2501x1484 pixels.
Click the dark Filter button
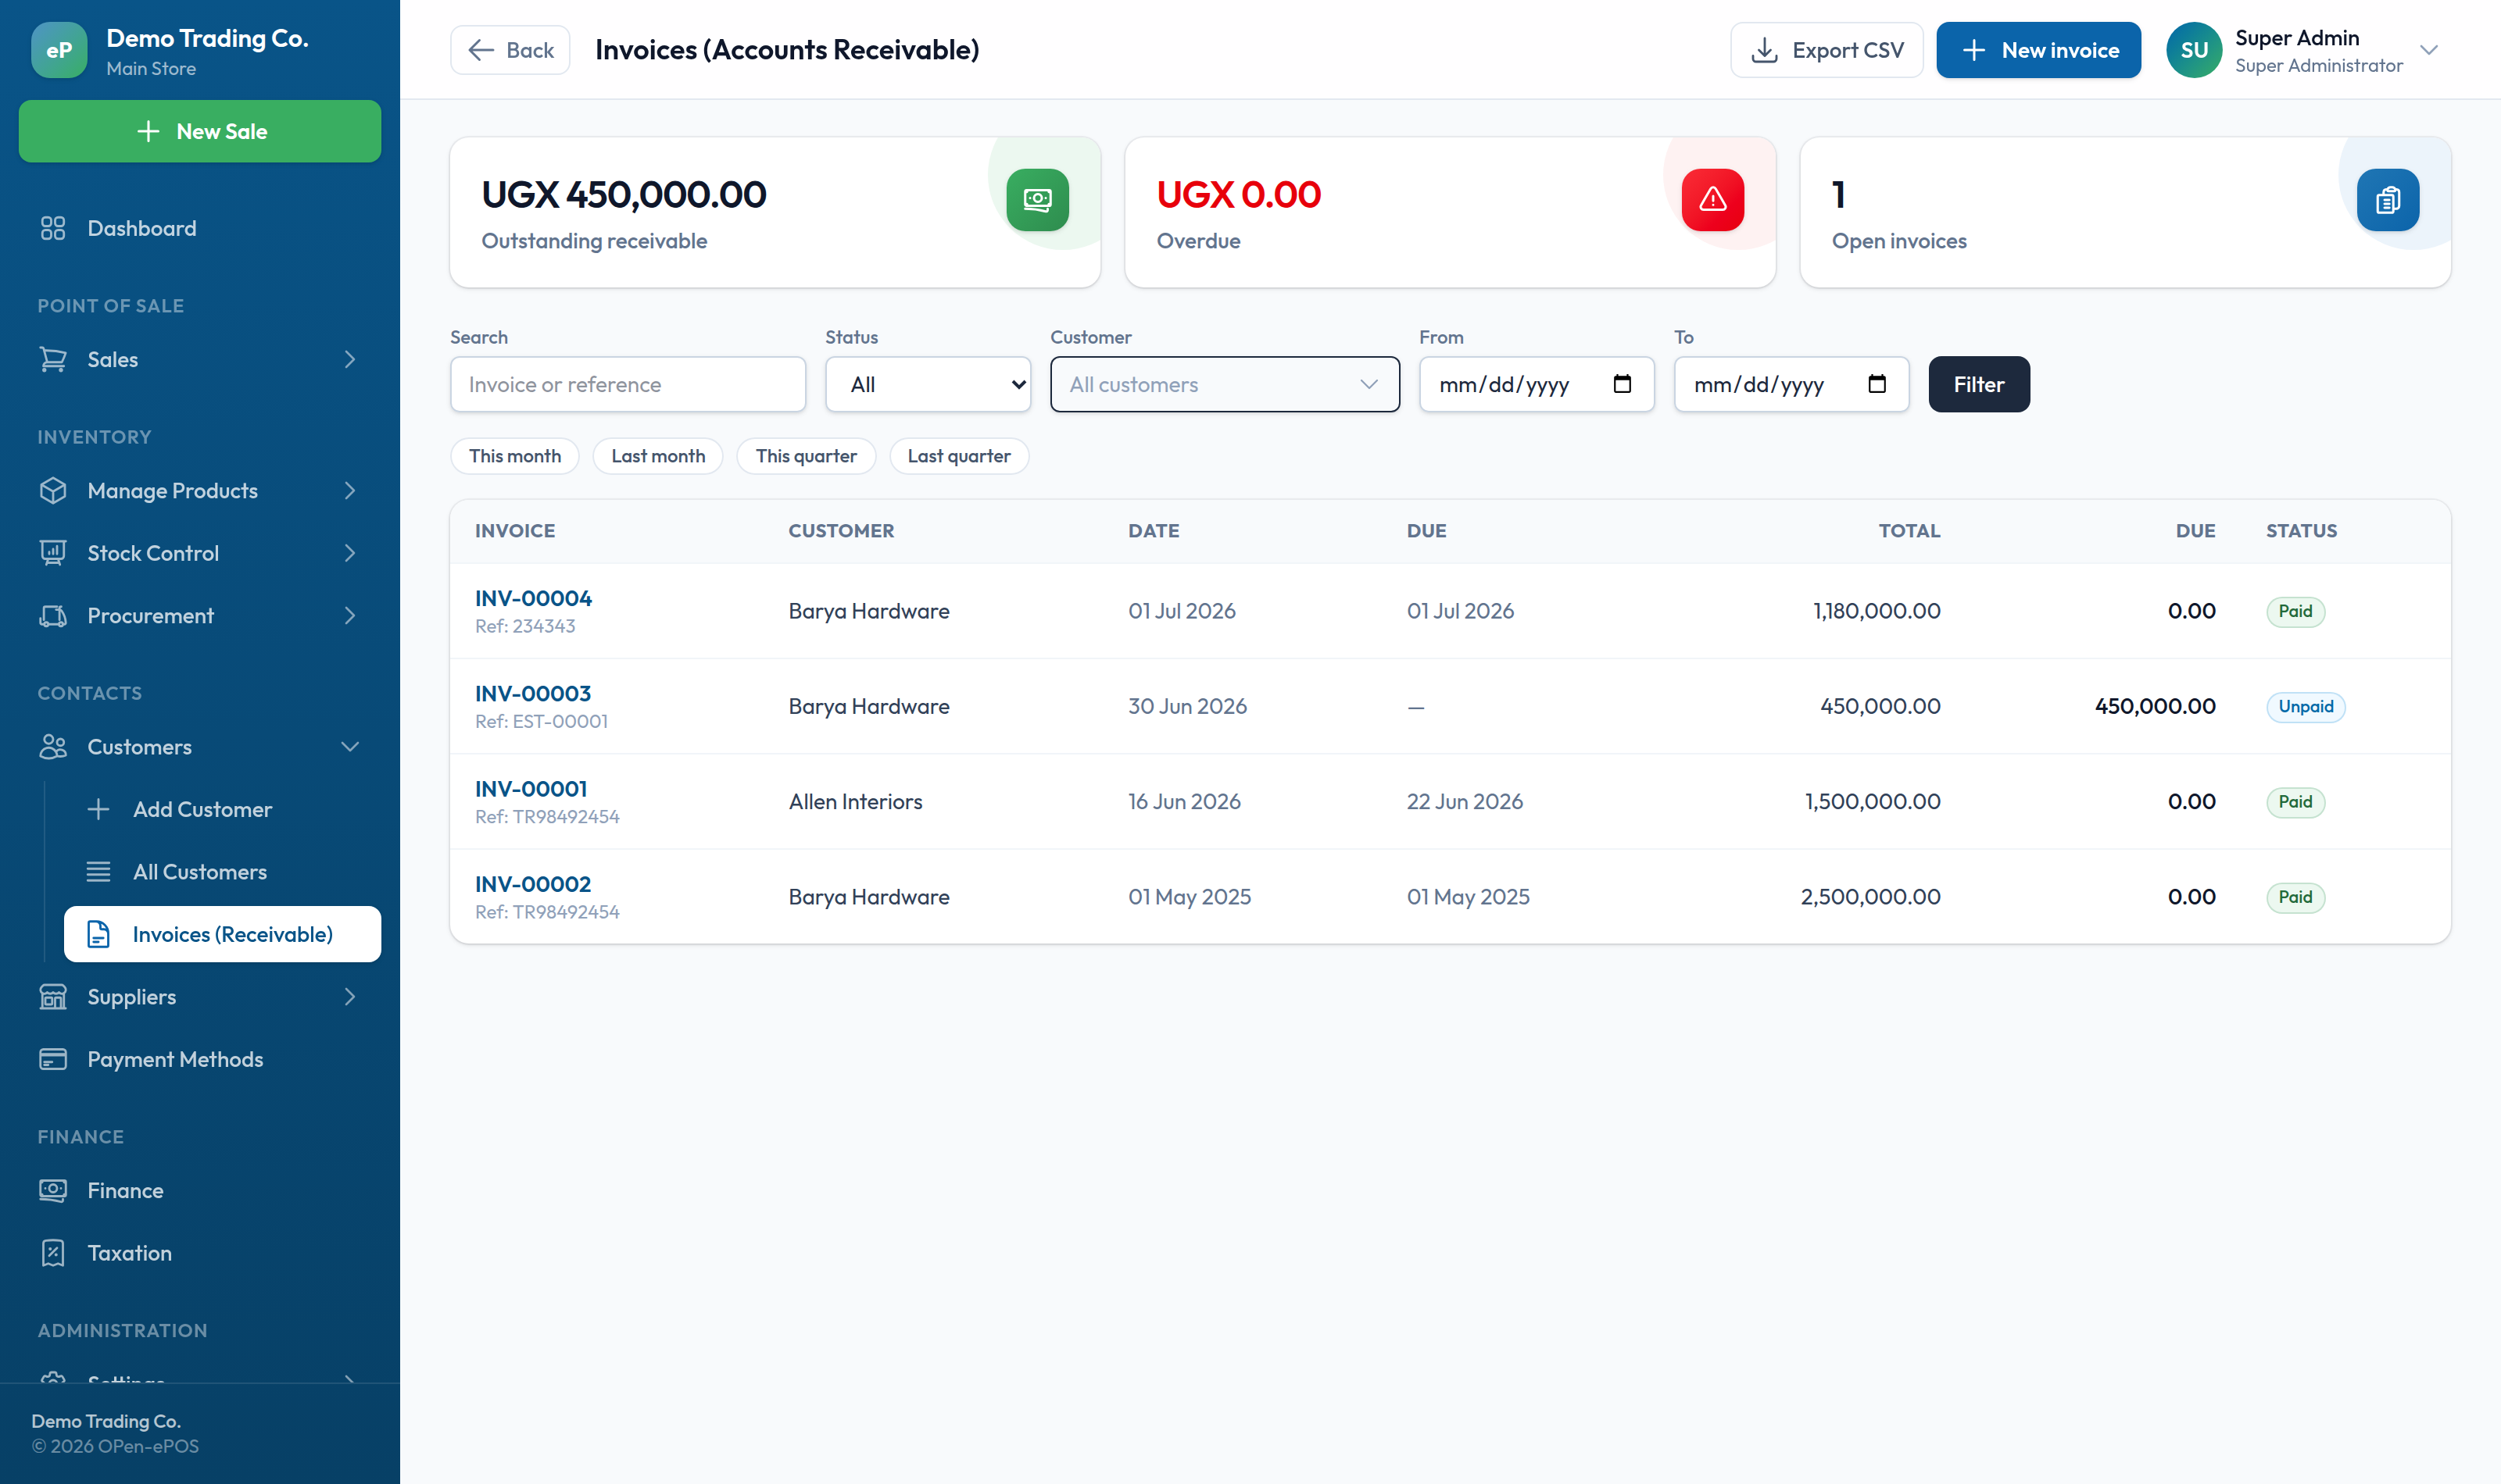point(1979,384)
